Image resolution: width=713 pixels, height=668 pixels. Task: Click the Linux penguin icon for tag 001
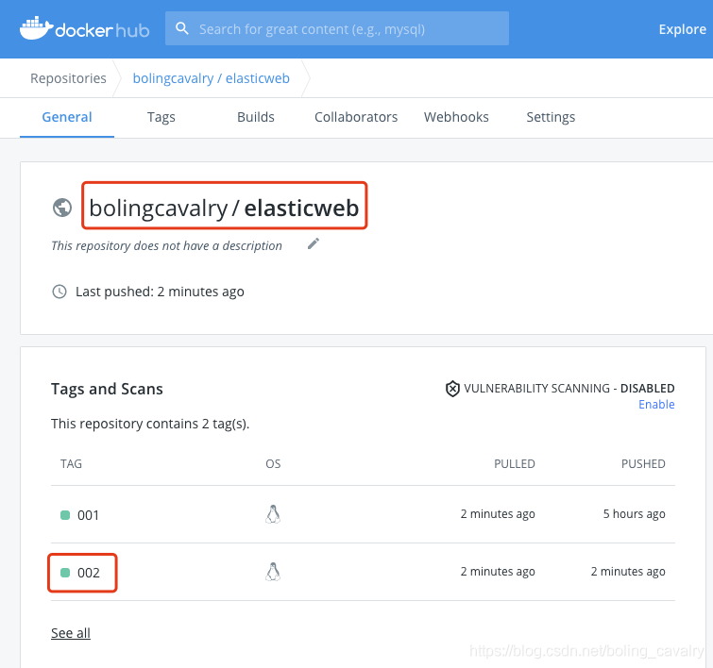273,514
